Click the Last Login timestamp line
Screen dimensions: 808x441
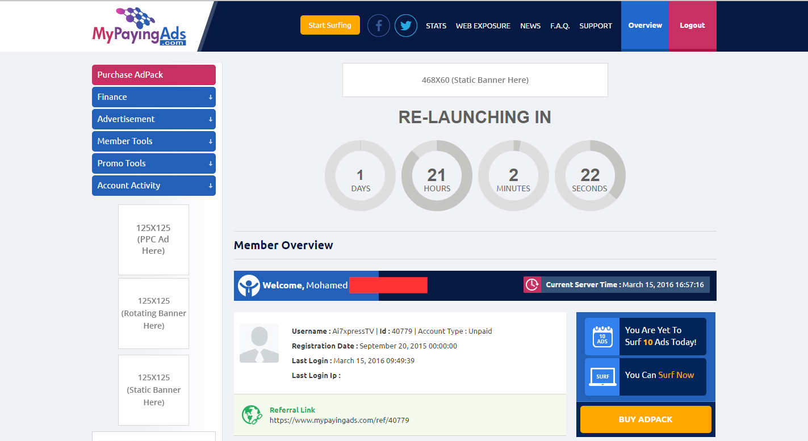353,361
